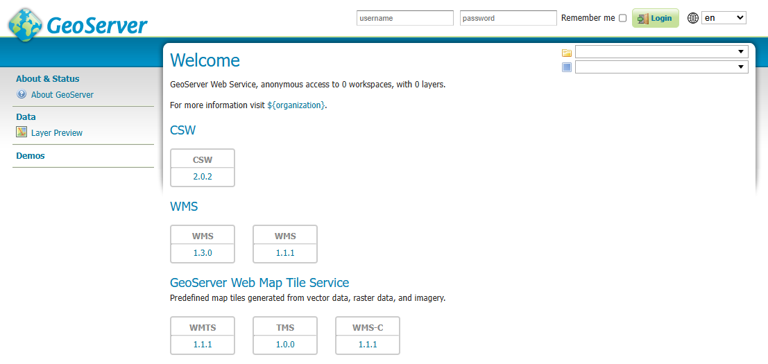
Task: Click the blue layer square icon
Action: (567, 67)
